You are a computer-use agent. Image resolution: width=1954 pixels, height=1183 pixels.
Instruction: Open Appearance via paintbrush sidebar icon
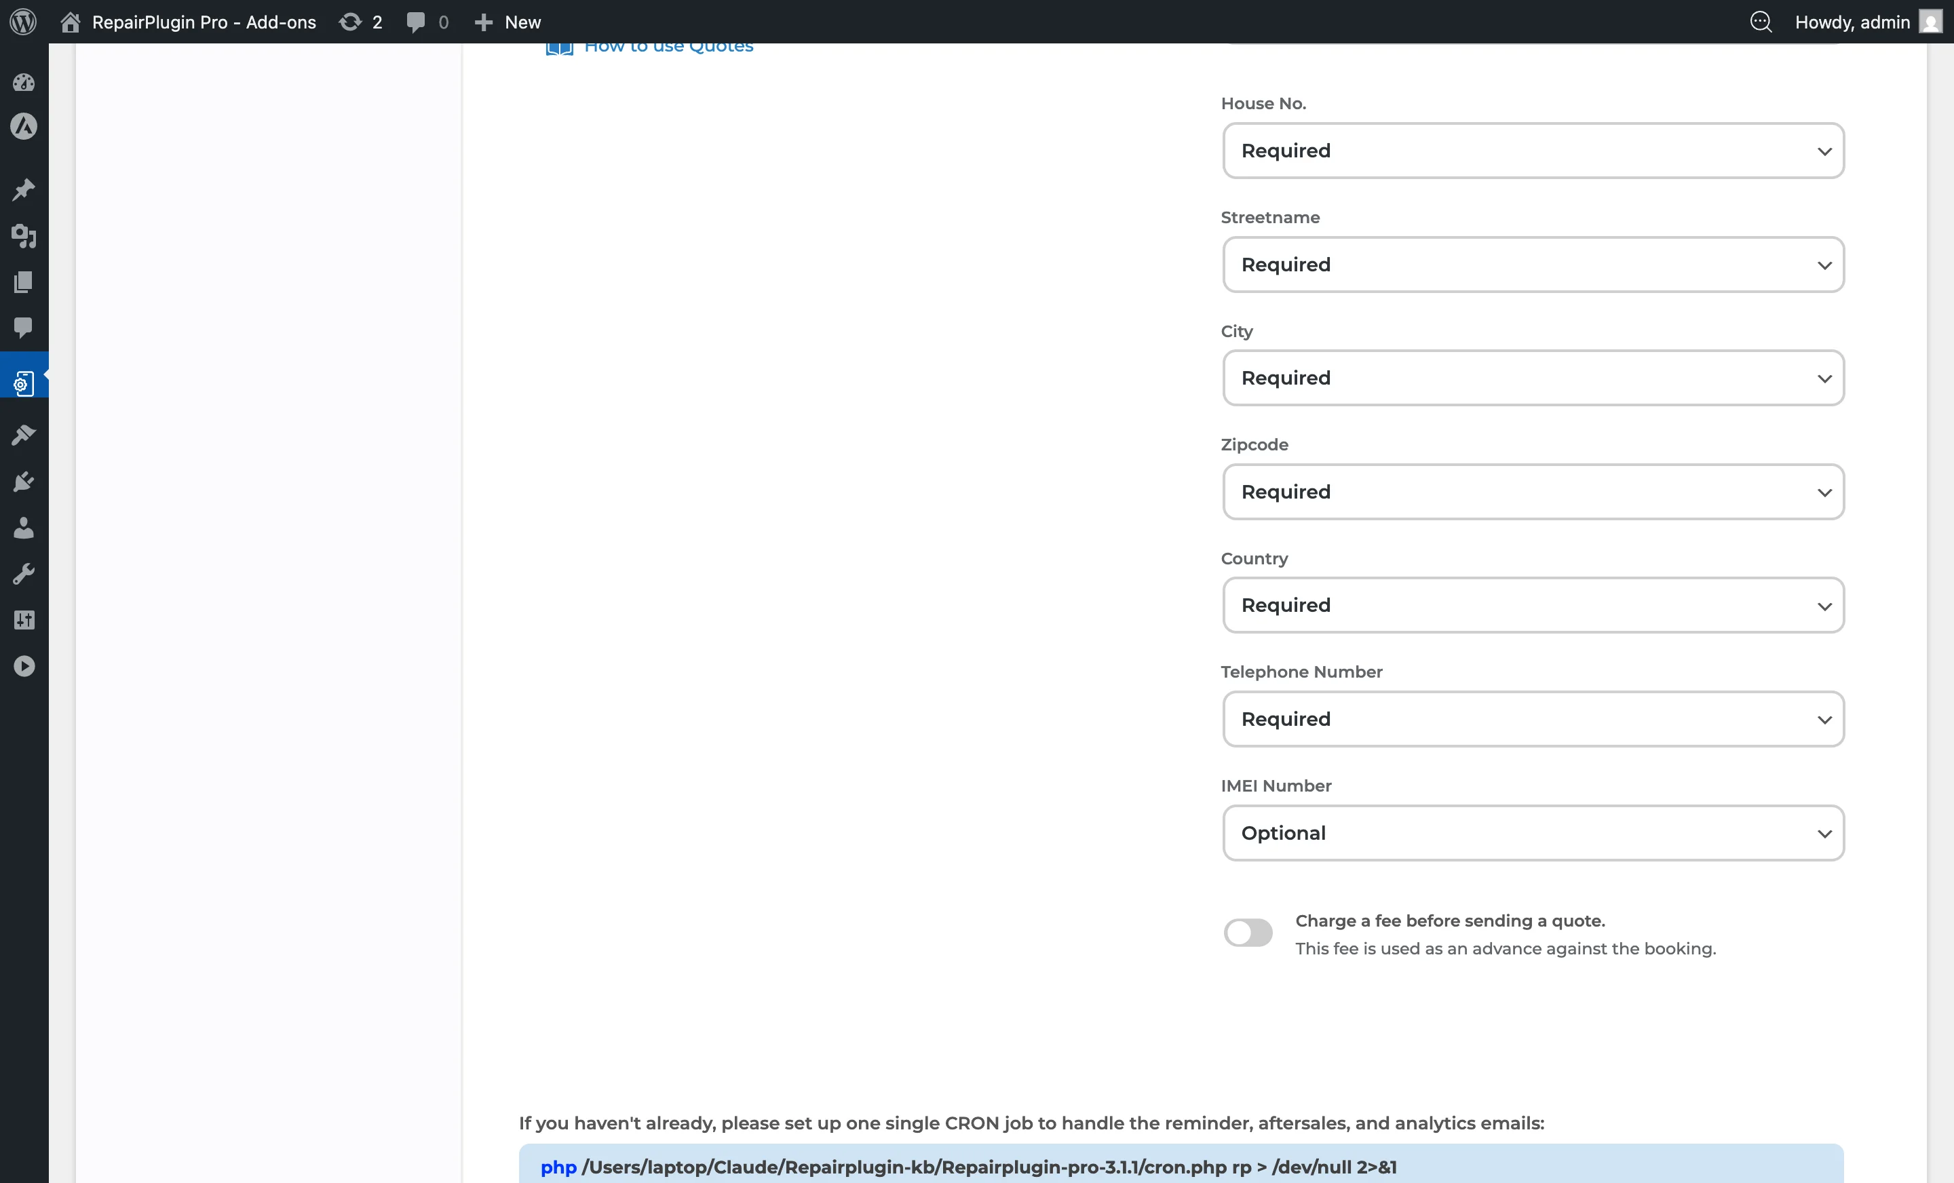[x=24, y=435]
